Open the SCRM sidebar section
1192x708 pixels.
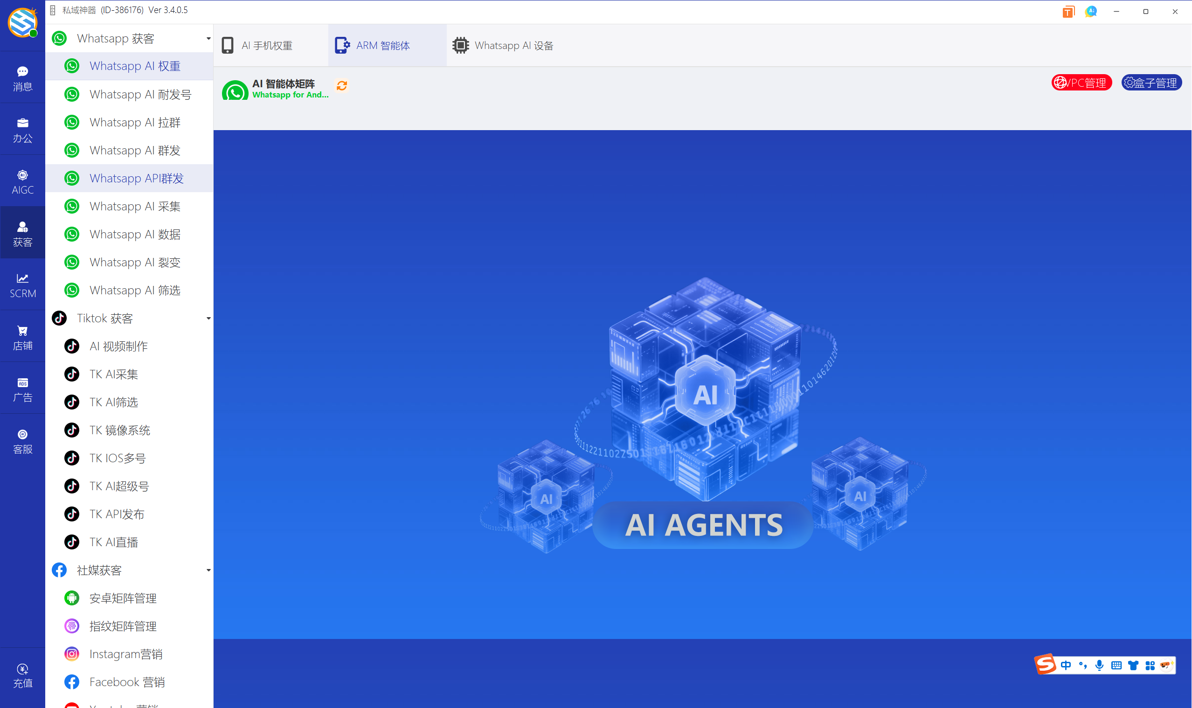coord(22,285)
